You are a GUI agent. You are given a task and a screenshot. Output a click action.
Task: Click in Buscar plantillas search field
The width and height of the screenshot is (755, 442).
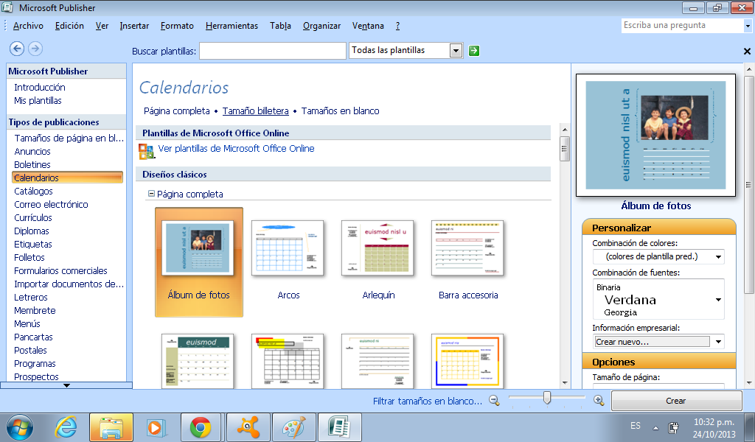point(273,51)
